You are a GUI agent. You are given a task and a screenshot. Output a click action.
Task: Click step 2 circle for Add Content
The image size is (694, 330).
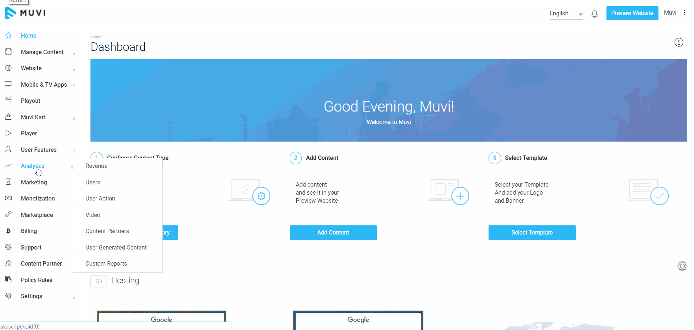(296, 158)
